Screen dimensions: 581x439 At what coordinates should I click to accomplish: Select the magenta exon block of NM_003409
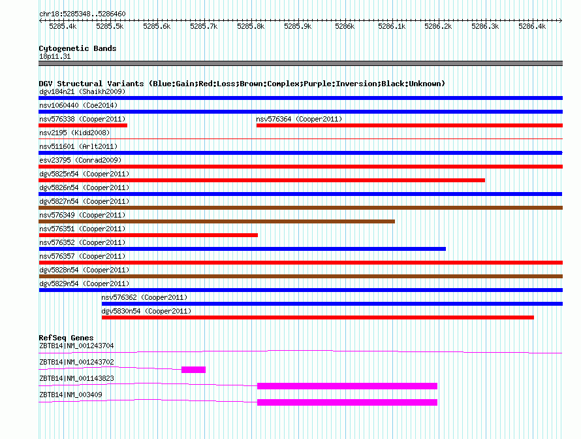tap(347, 402)
